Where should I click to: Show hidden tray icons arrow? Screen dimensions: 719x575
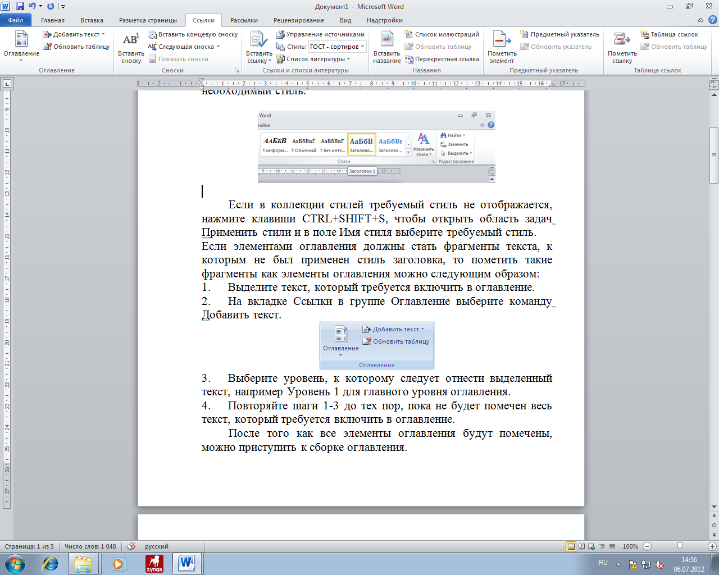[x=618, y=564]
